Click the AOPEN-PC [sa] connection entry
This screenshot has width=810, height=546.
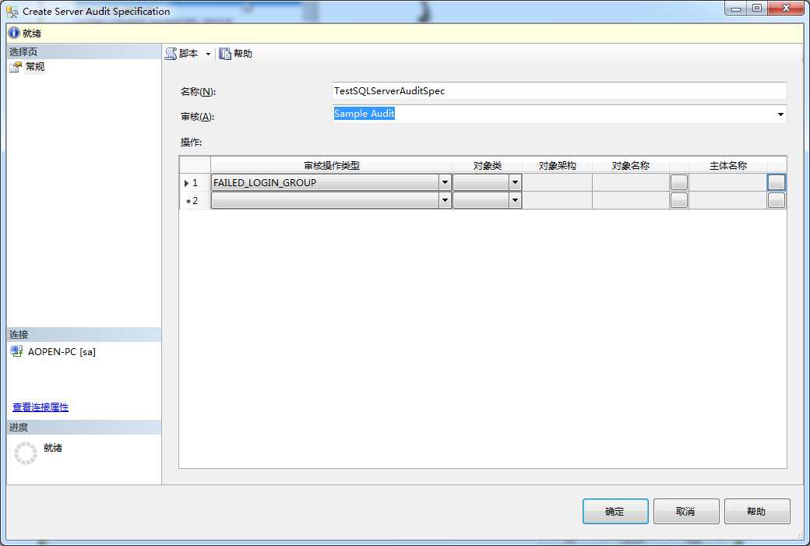coord(62,352)
